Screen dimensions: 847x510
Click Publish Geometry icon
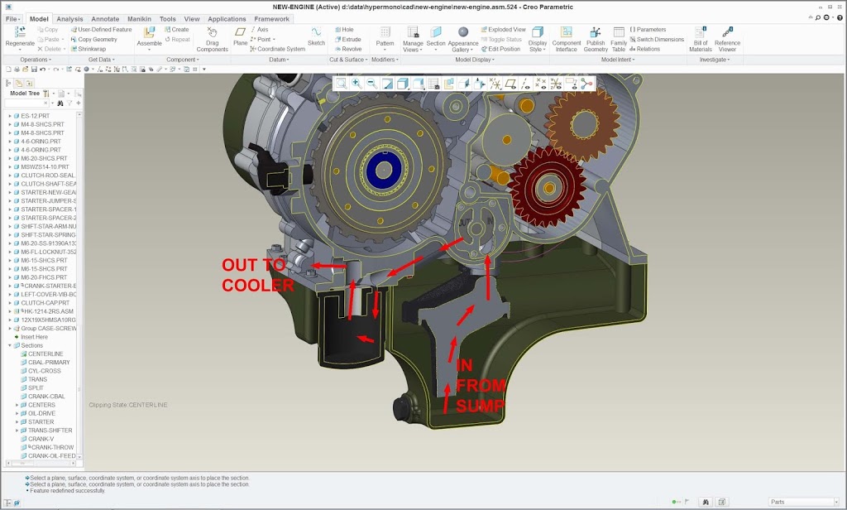coord(596,33)
